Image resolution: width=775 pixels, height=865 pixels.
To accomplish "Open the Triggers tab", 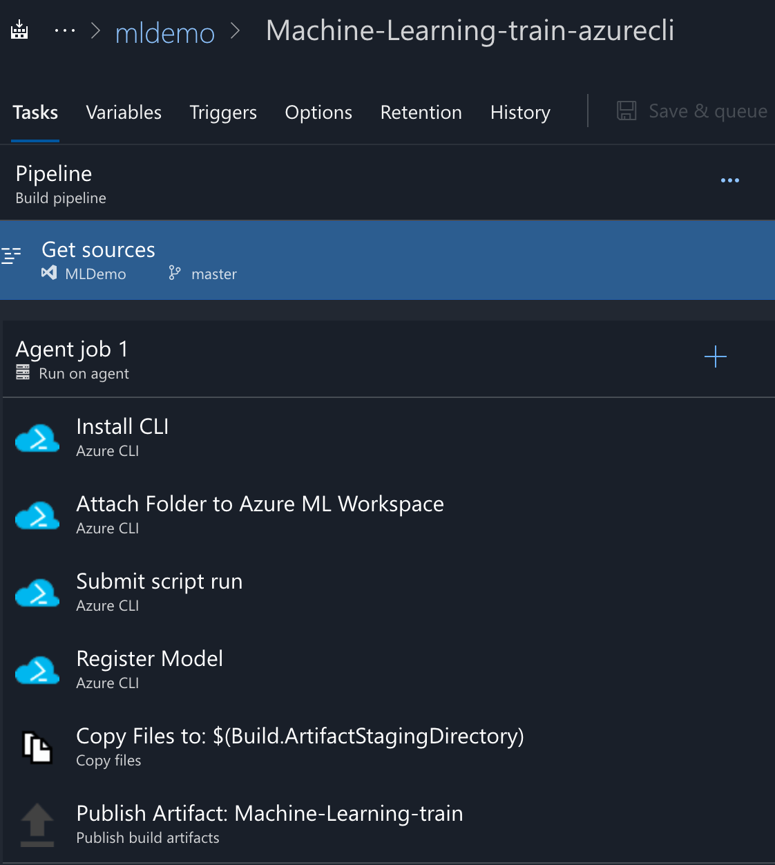I will (223, 113).
